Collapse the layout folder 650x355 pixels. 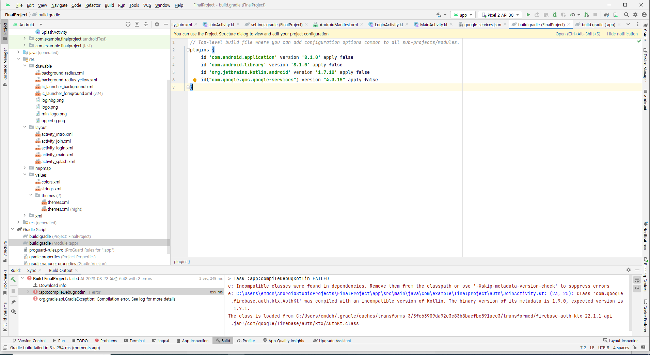coord(25,127)
